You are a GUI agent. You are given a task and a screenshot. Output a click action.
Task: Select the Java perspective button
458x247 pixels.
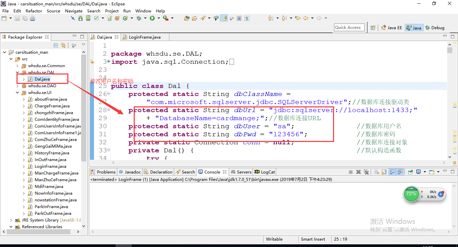point(414,28)
